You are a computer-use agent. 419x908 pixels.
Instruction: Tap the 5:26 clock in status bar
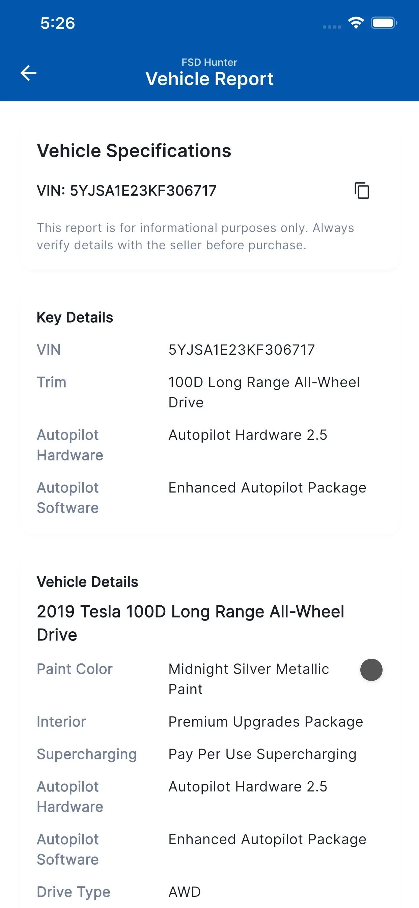click(57, 23)
